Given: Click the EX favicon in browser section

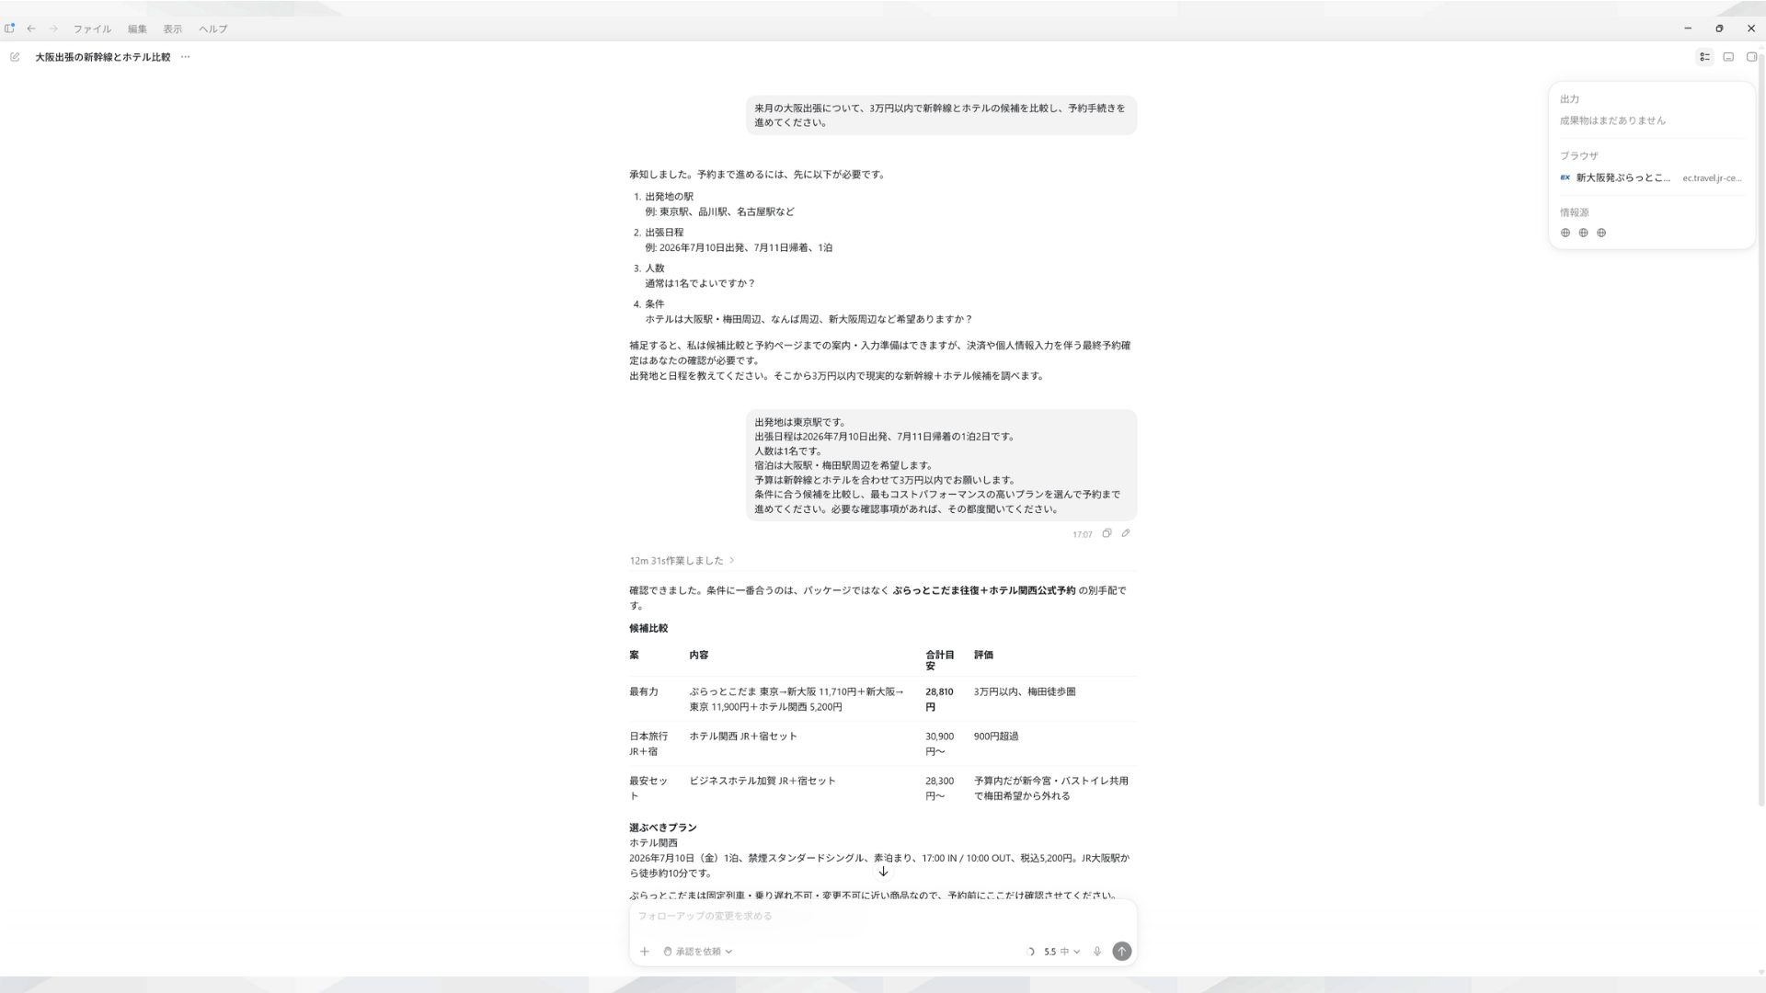Looking at the screenshot, I should 1565,177.
